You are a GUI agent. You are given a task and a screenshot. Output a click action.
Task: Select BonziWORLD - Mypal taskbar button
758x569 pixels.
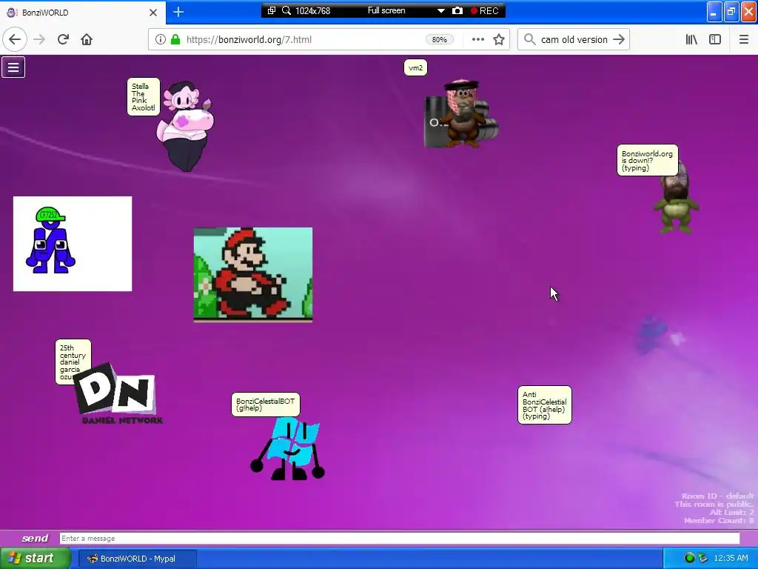[137, 559]
